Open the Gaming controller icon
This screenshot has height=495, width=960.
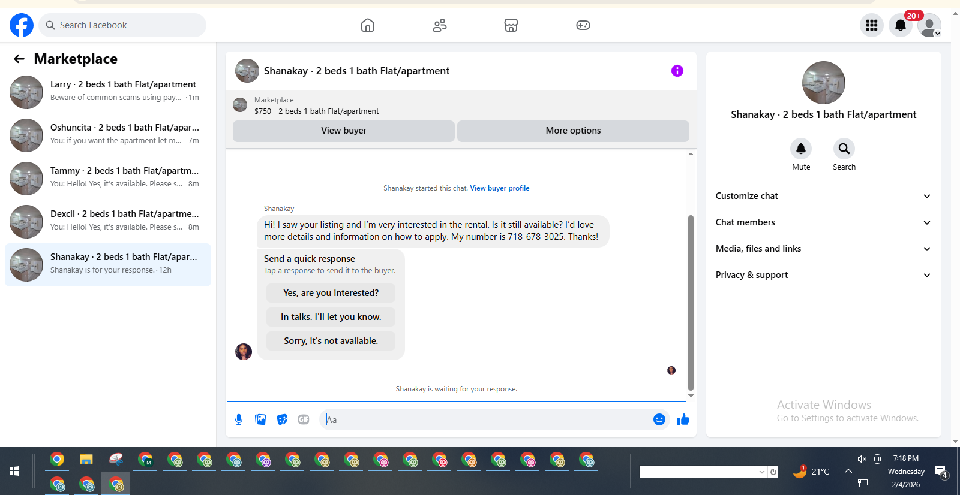point(583,25)
